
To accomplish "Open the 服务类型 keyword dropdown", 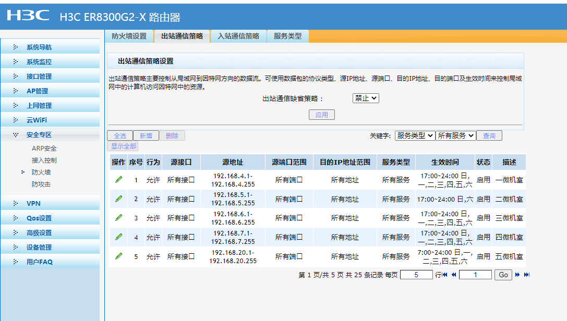I will click(415, 135).
